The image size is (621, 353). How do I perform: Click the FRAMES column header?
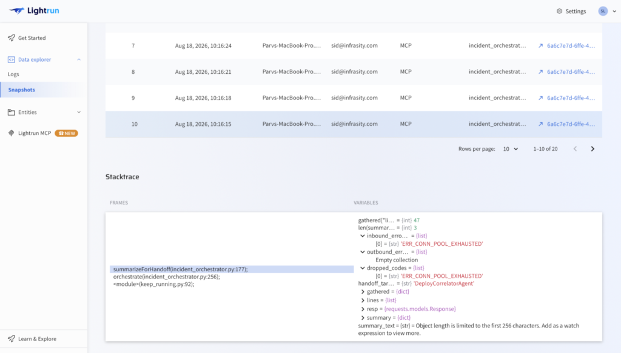pos(119,203)
